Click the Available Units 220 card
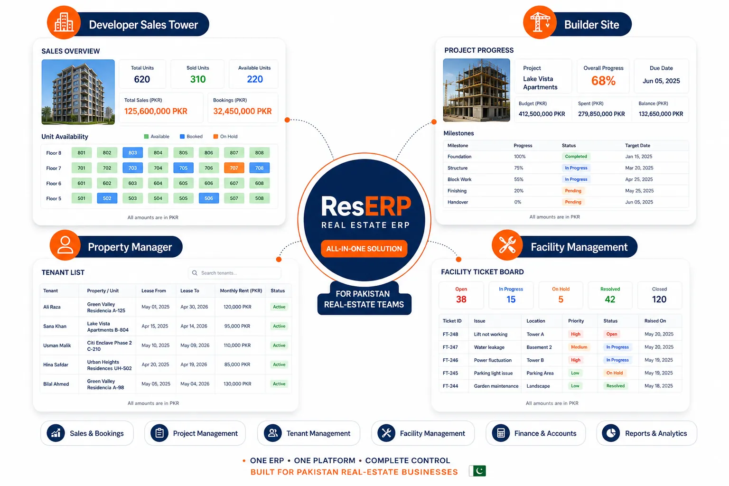 pos(254,74)
